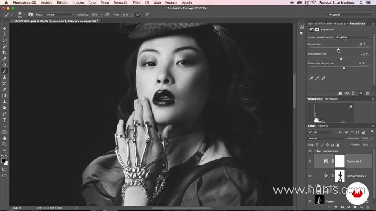Open the layer filter Tipo dropdown
Image resolution: width=376 pixels, height=211 pixels.
point(321,132)
